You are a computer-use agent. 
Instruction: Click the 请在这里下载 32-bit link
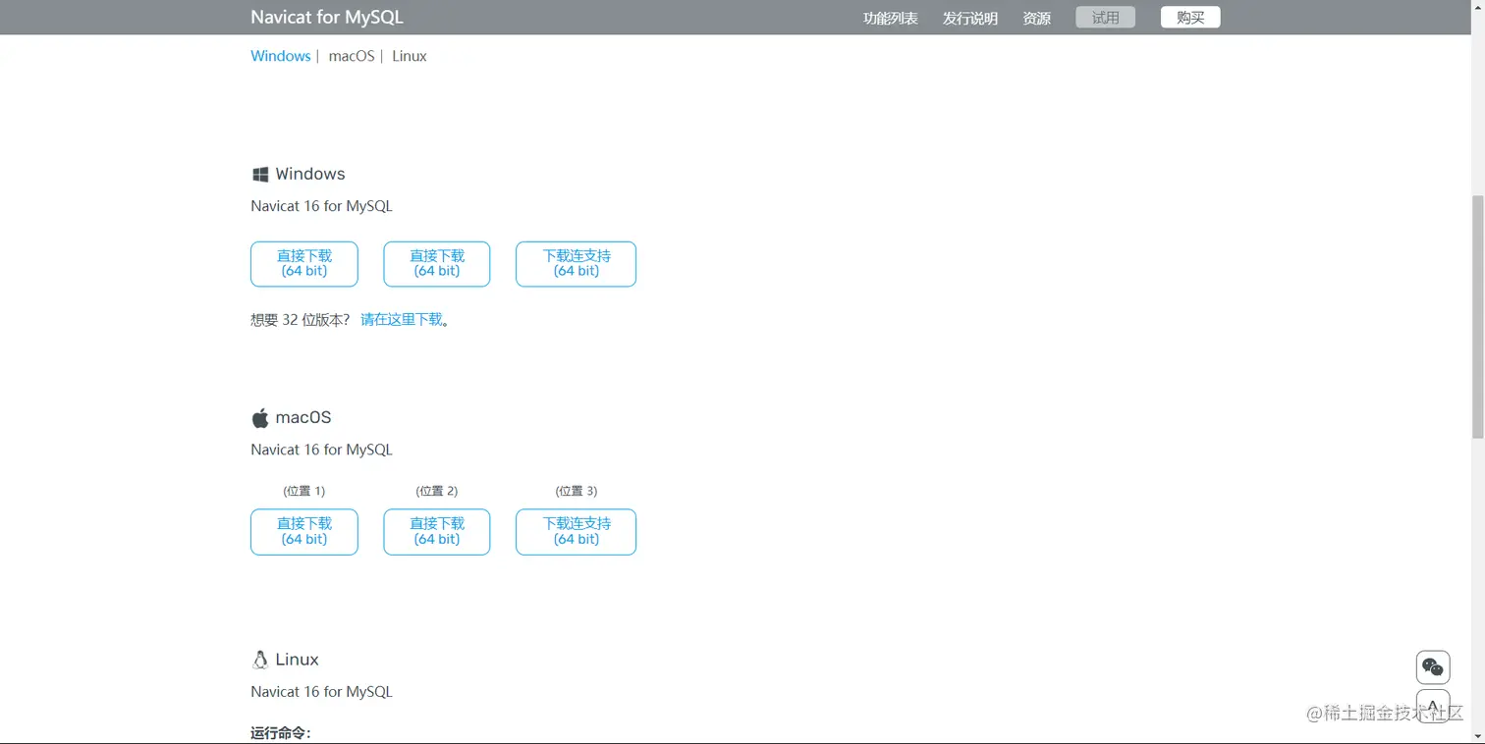click(x=402, y=320)
